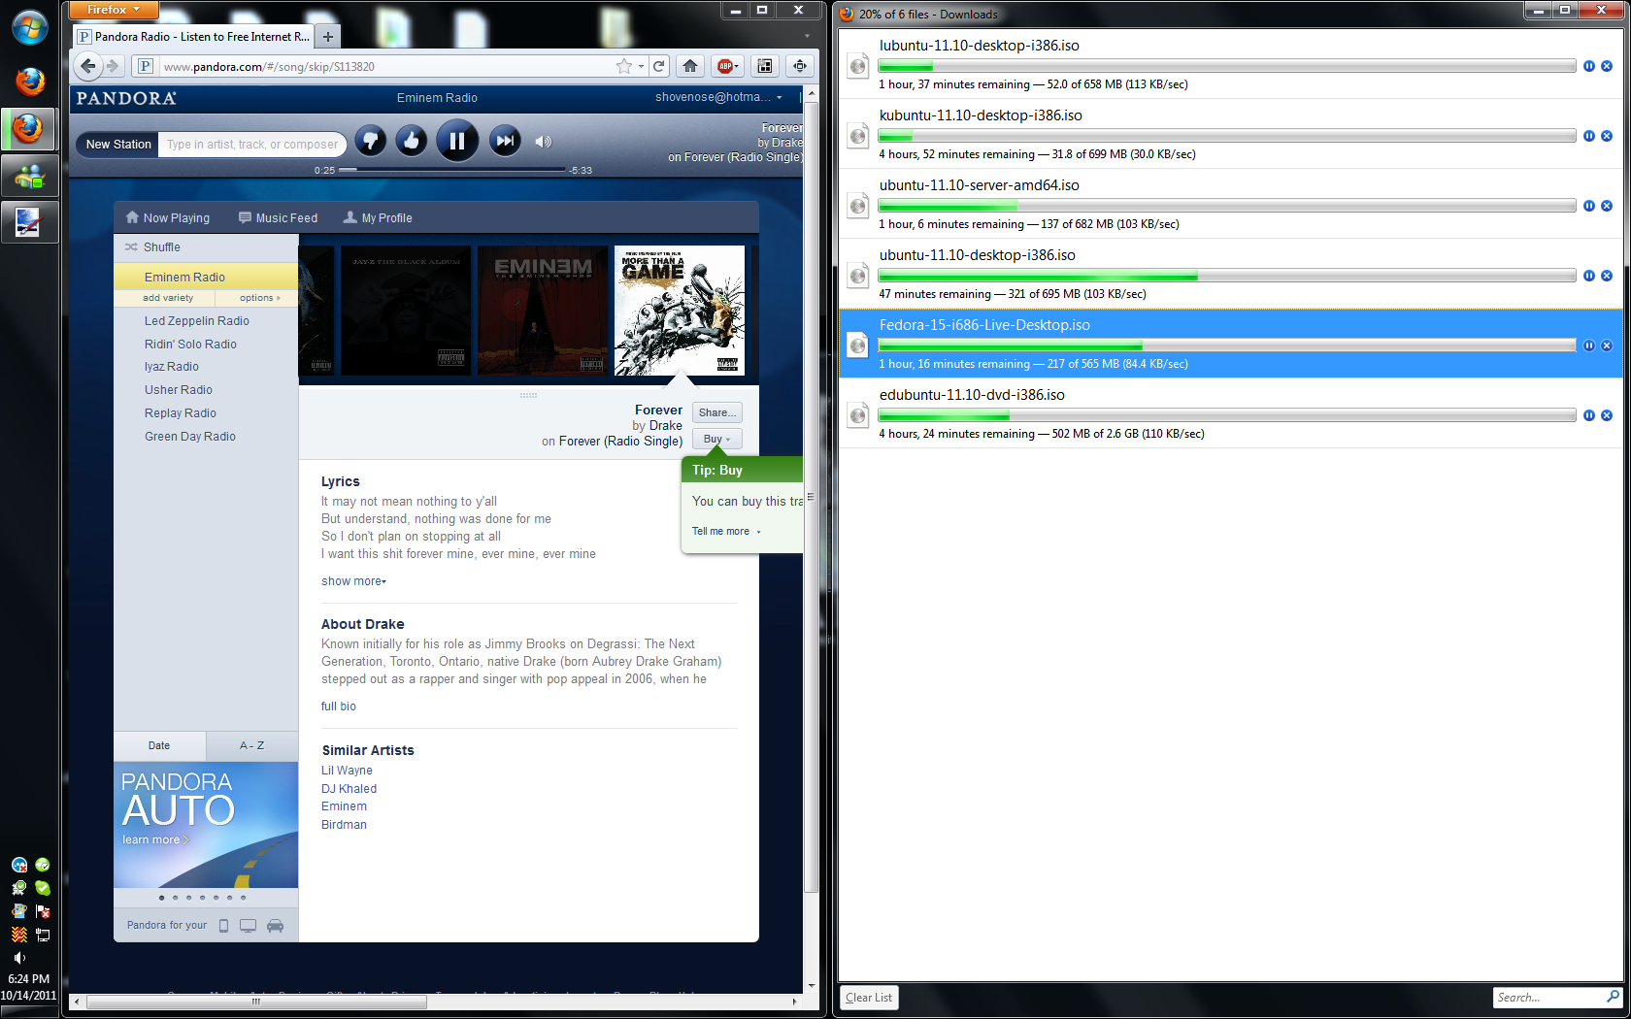
Task: Sort stations by Date
Action: (x=159, y=746)
